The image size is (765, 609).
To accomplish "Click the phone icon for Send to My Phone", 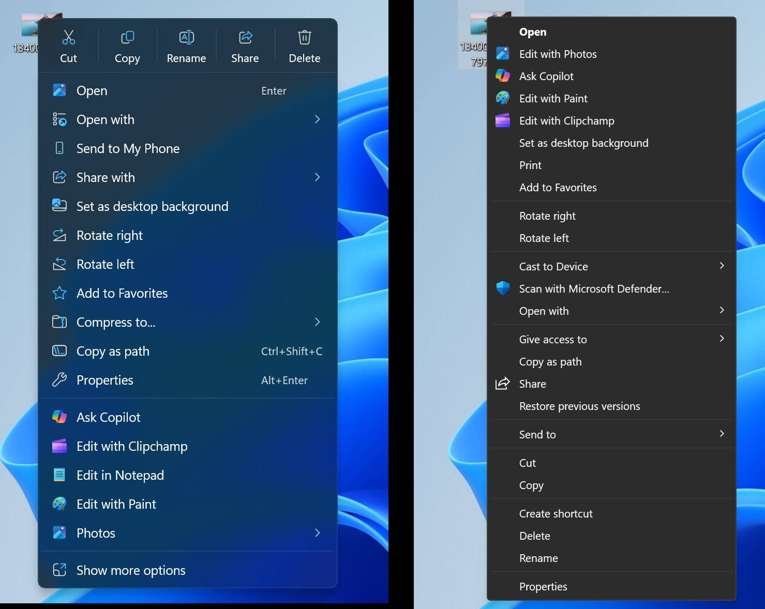I will pyautogui.click(x=59, y=148).
